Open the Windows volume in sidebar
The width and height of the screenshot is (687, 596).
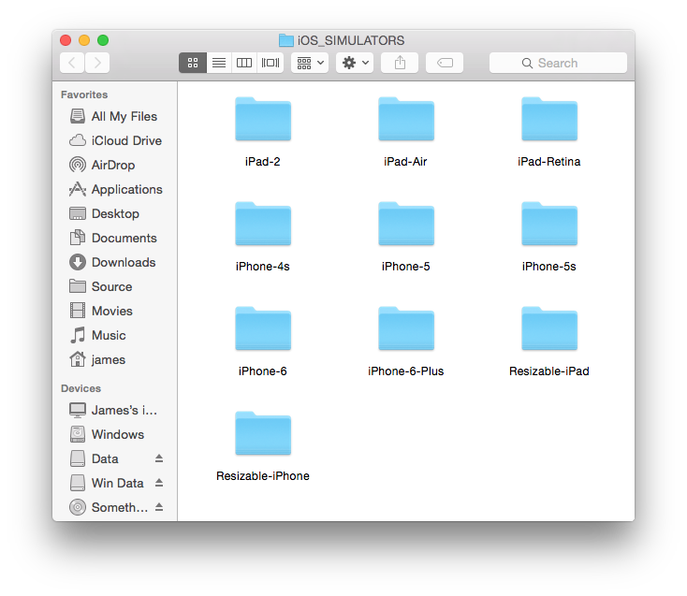[115, 434]
